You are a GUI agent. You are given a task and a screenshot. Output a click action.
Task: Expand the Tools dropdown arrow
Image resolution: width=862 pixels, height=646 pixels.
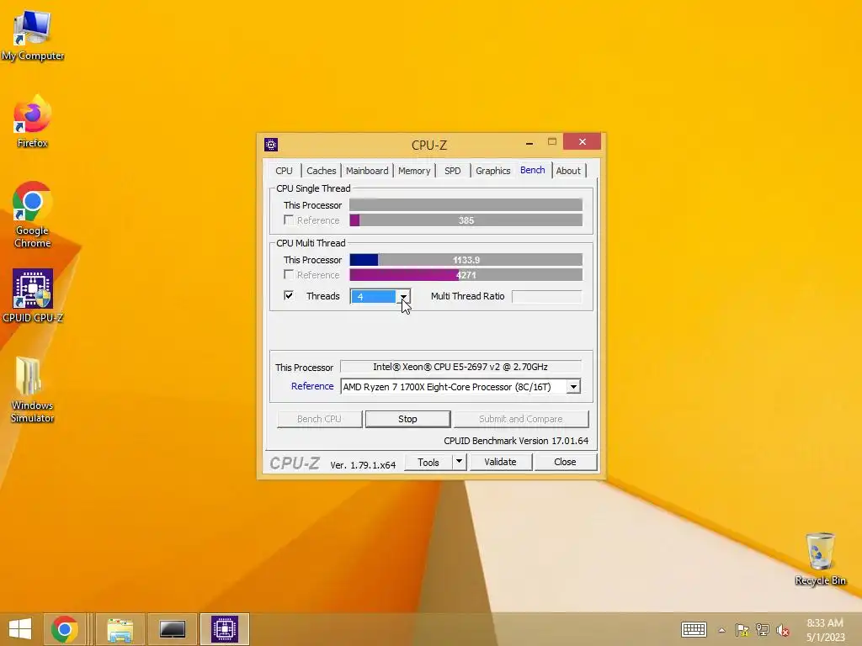click(459, 463)
